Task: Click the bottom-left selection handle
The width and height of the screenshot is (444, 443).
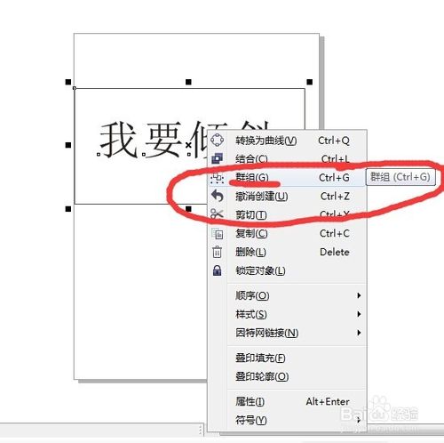Action: (68, 209)
